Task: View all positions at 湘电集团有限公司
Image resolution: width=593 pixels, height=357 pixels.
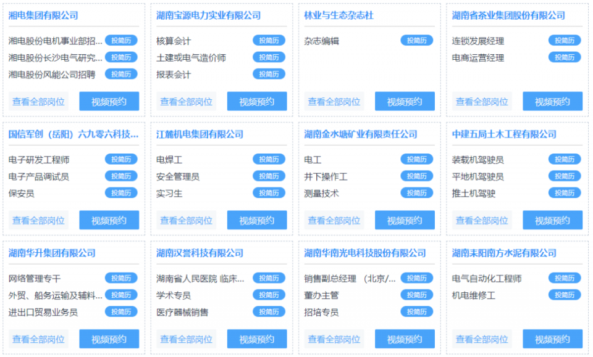Action: [38, 102]
